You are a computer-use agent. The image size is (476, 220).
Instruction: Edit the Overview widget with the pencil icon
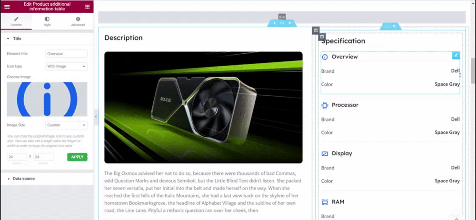click(x=456, y=55)
